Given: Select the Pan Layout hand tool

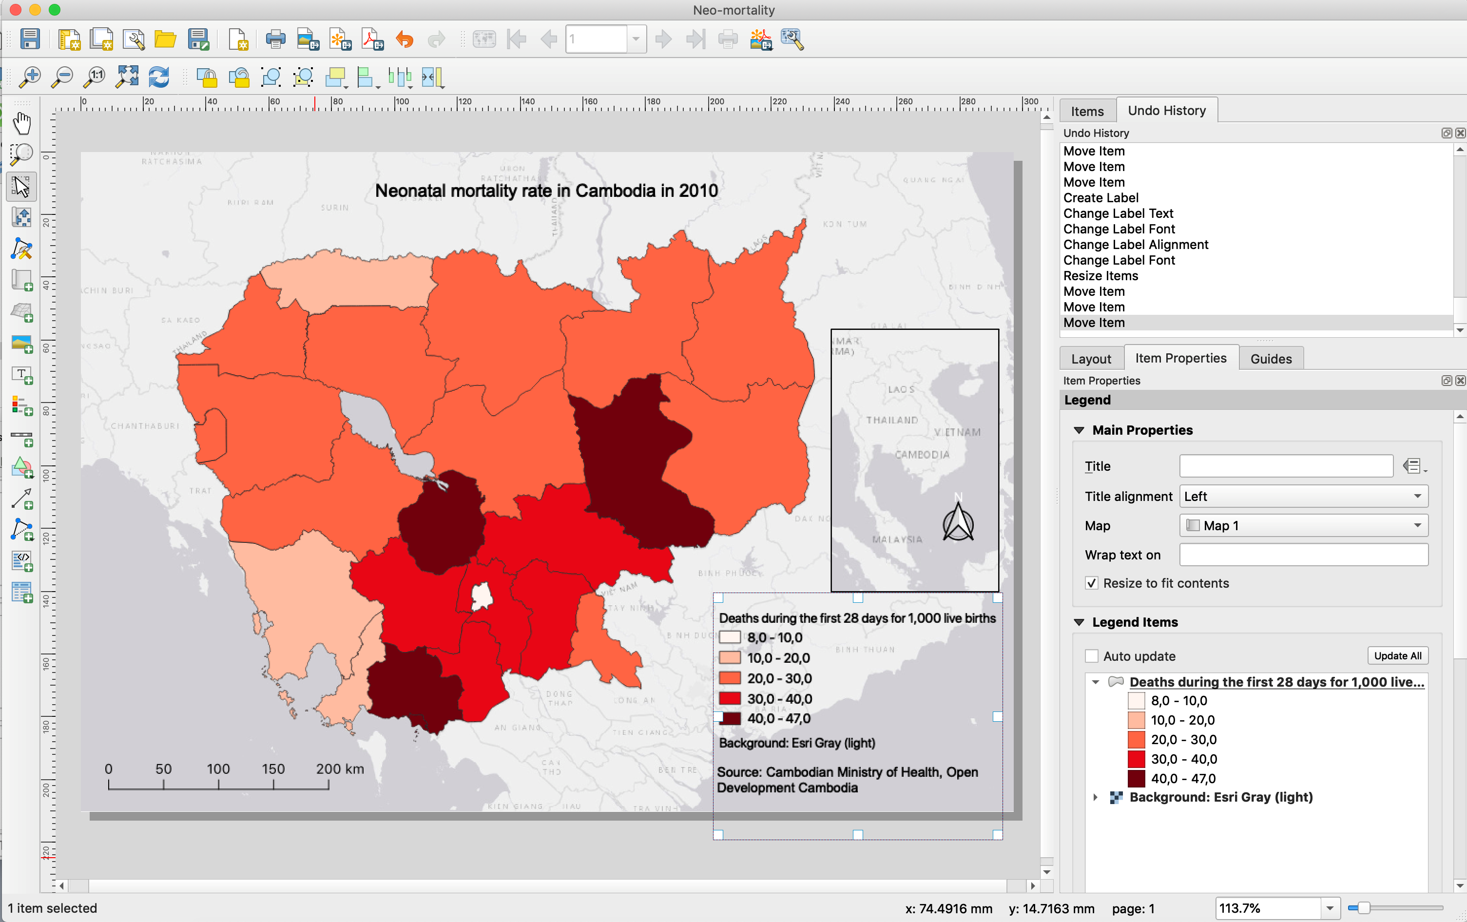Looking at the screenshot, I should [x=22, y=124].
